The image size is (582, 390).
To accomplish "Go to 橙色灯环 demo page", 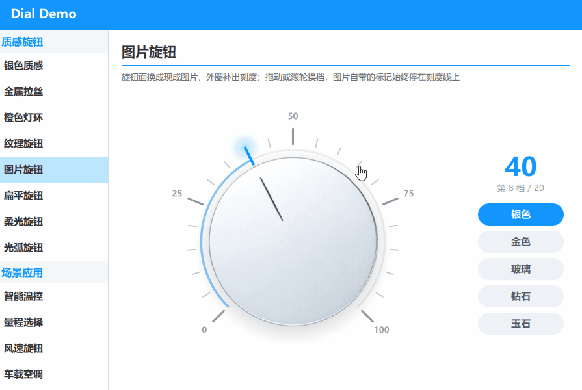I will pyautogui.click(x=54, y=118).
